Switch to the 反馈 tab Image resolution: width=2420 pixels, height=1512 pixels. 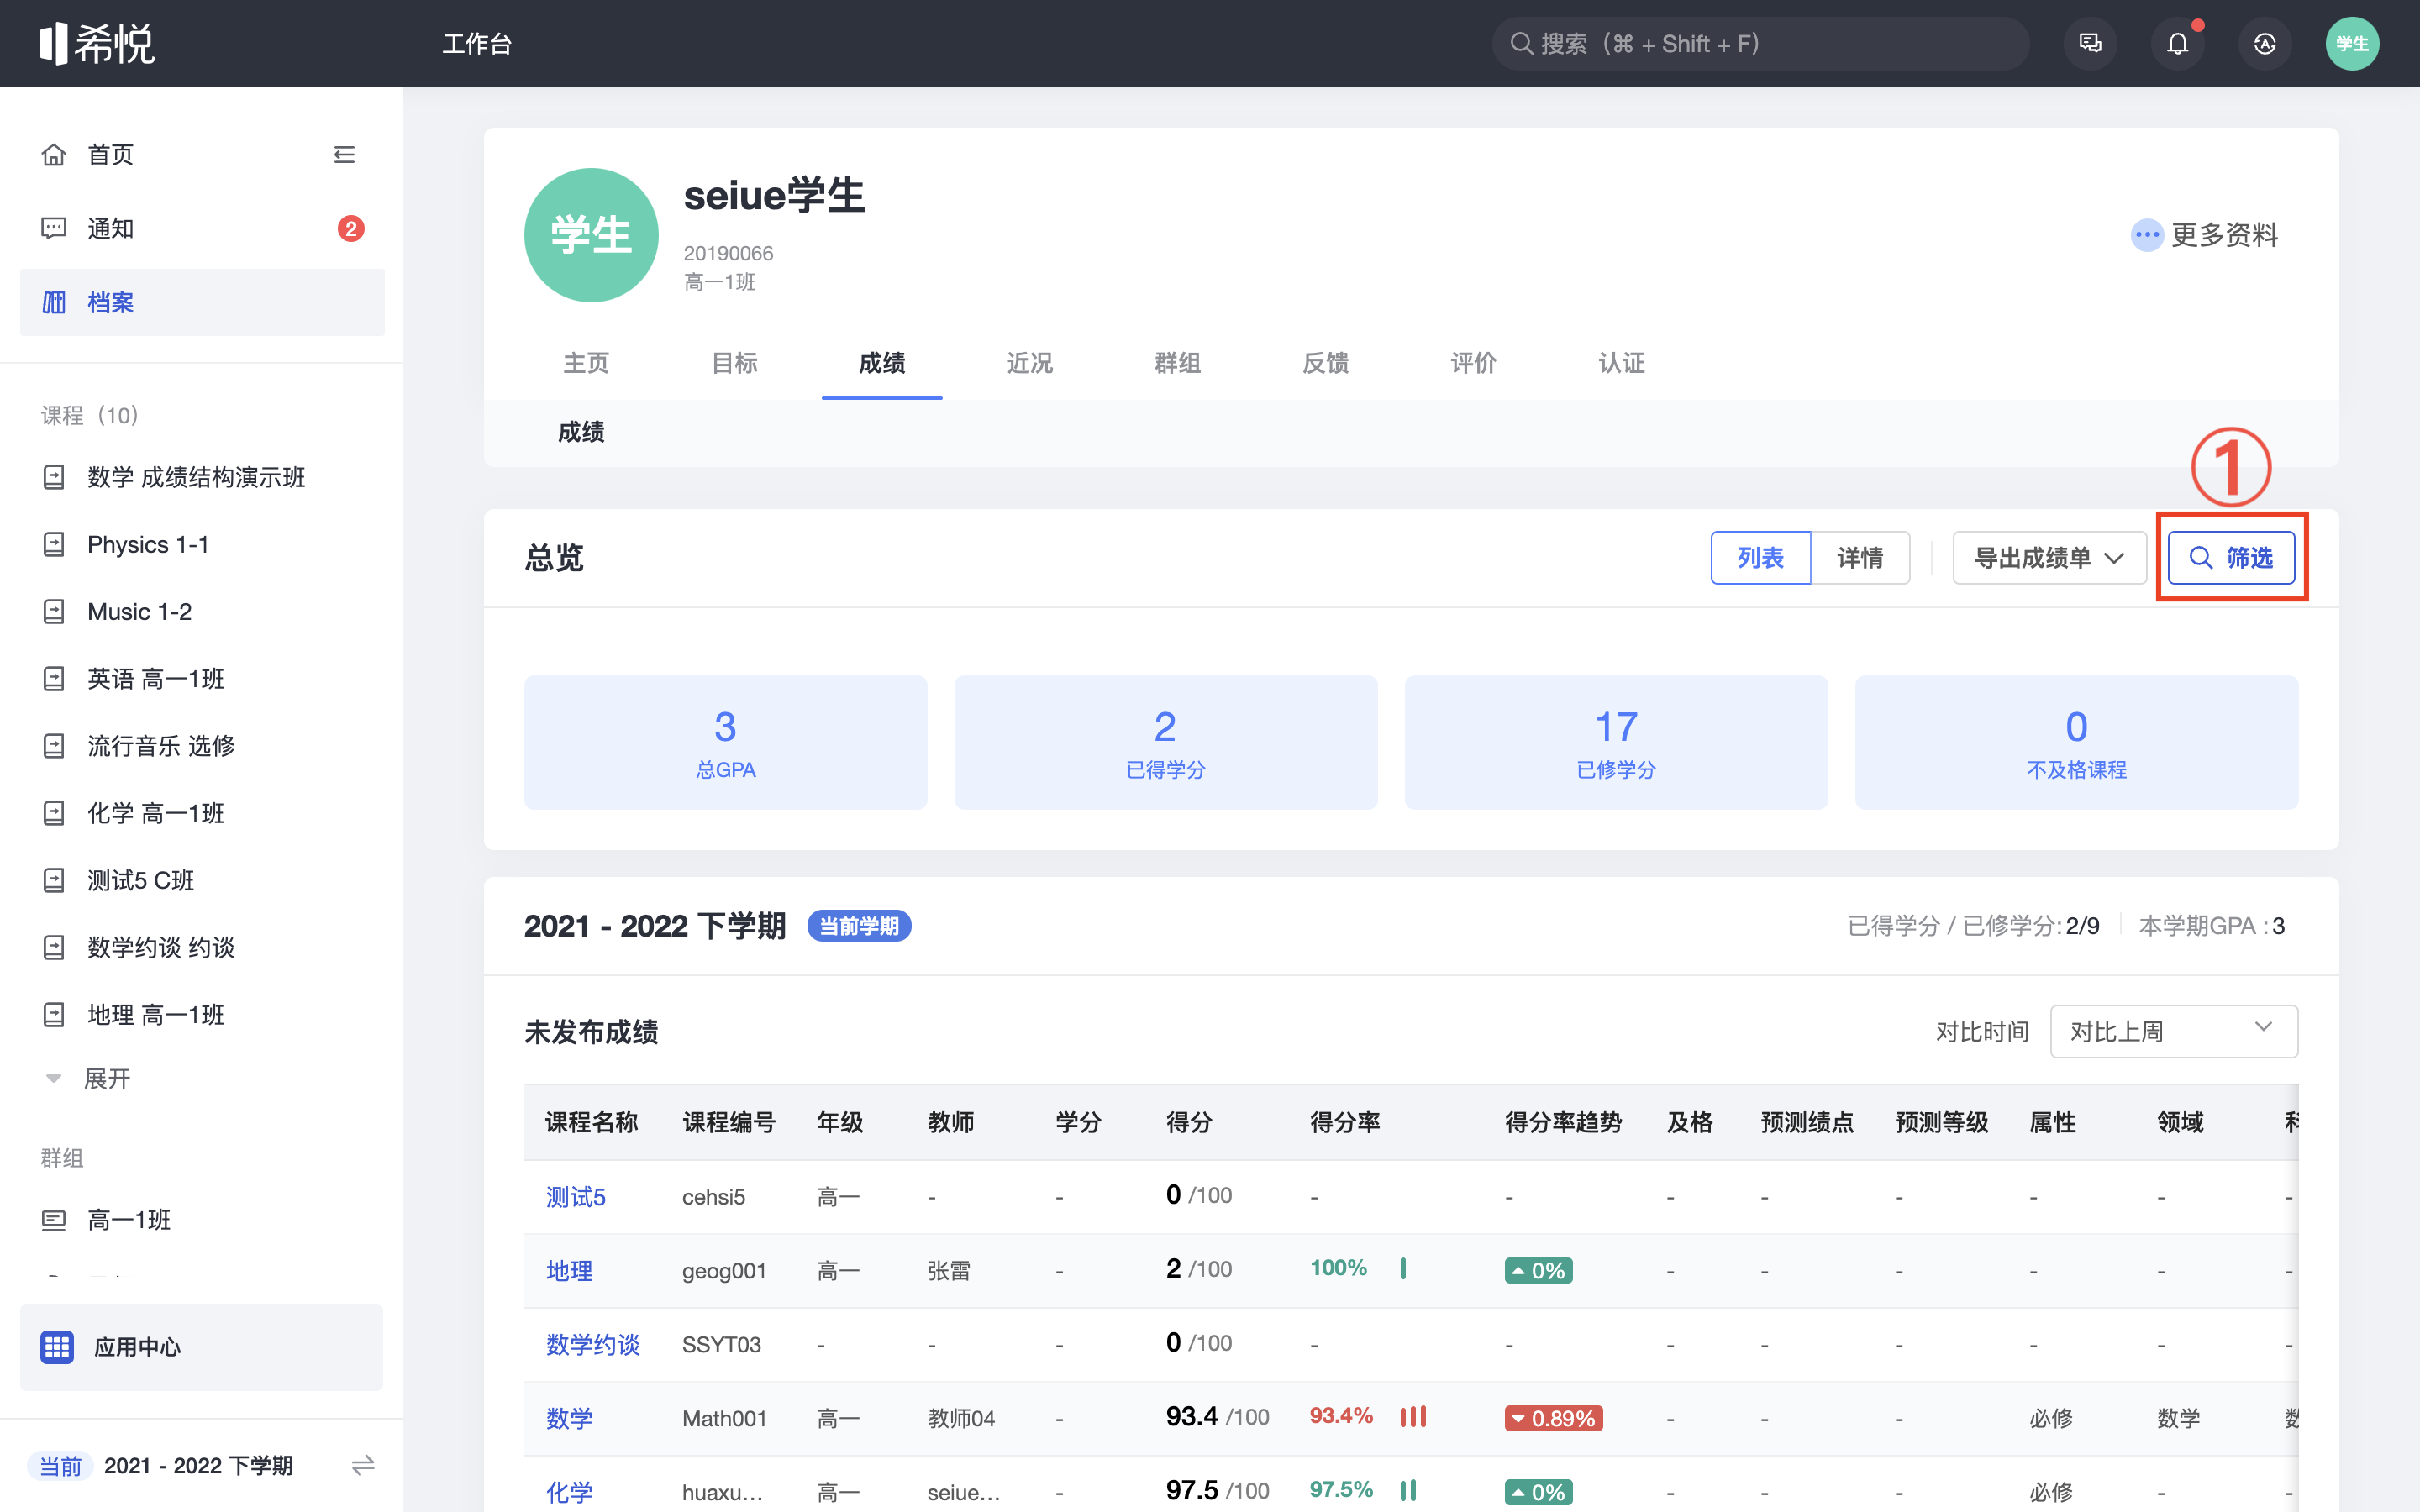pyautogui.click(x=1326, y=363)
